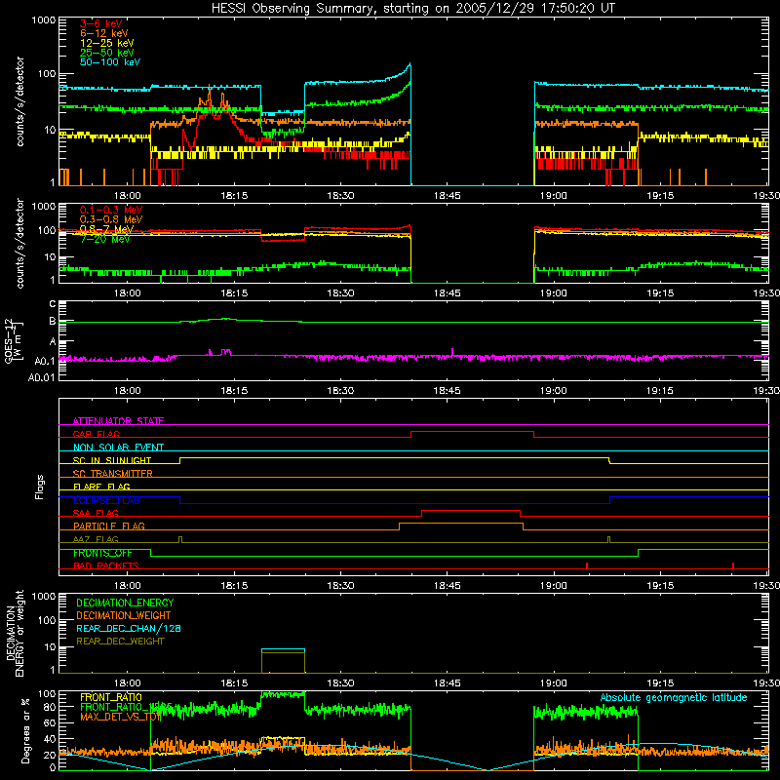
Task: Click the orange MAX_DET_VS_TOT legend label
Action: click(120, 717)
